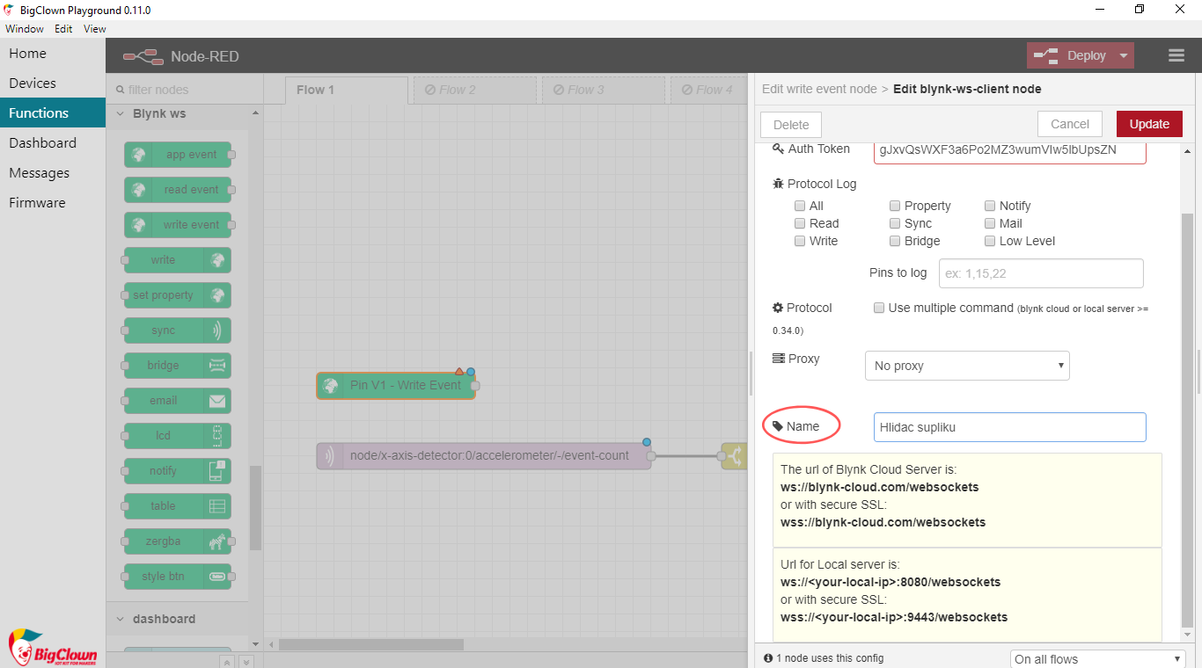Go back to 'Edit write event node' breadcrumb
The image size is (1202, 668).
[819, 89]
